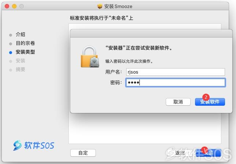The image size is (236, 164).
Task: Minimize the installer with yellow button
Action: [x=14, y=6]
